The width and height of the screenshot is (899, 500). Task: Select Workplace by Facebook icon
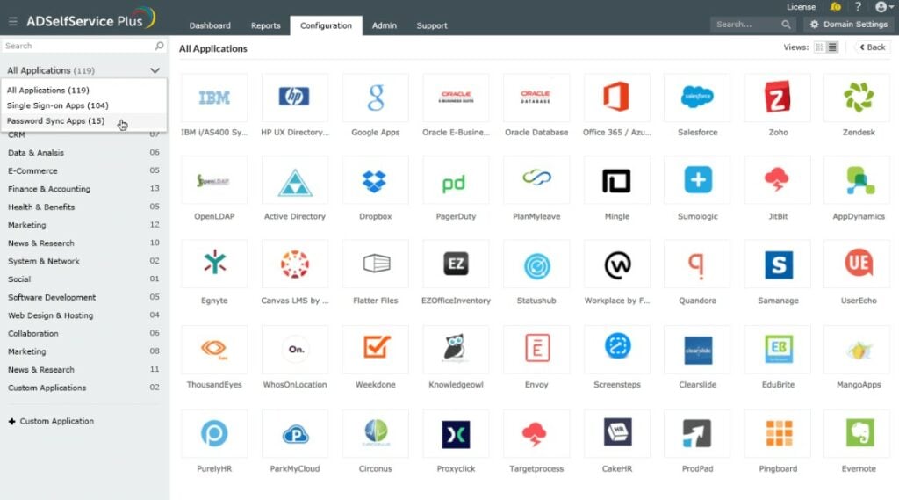tap(617, 264)
